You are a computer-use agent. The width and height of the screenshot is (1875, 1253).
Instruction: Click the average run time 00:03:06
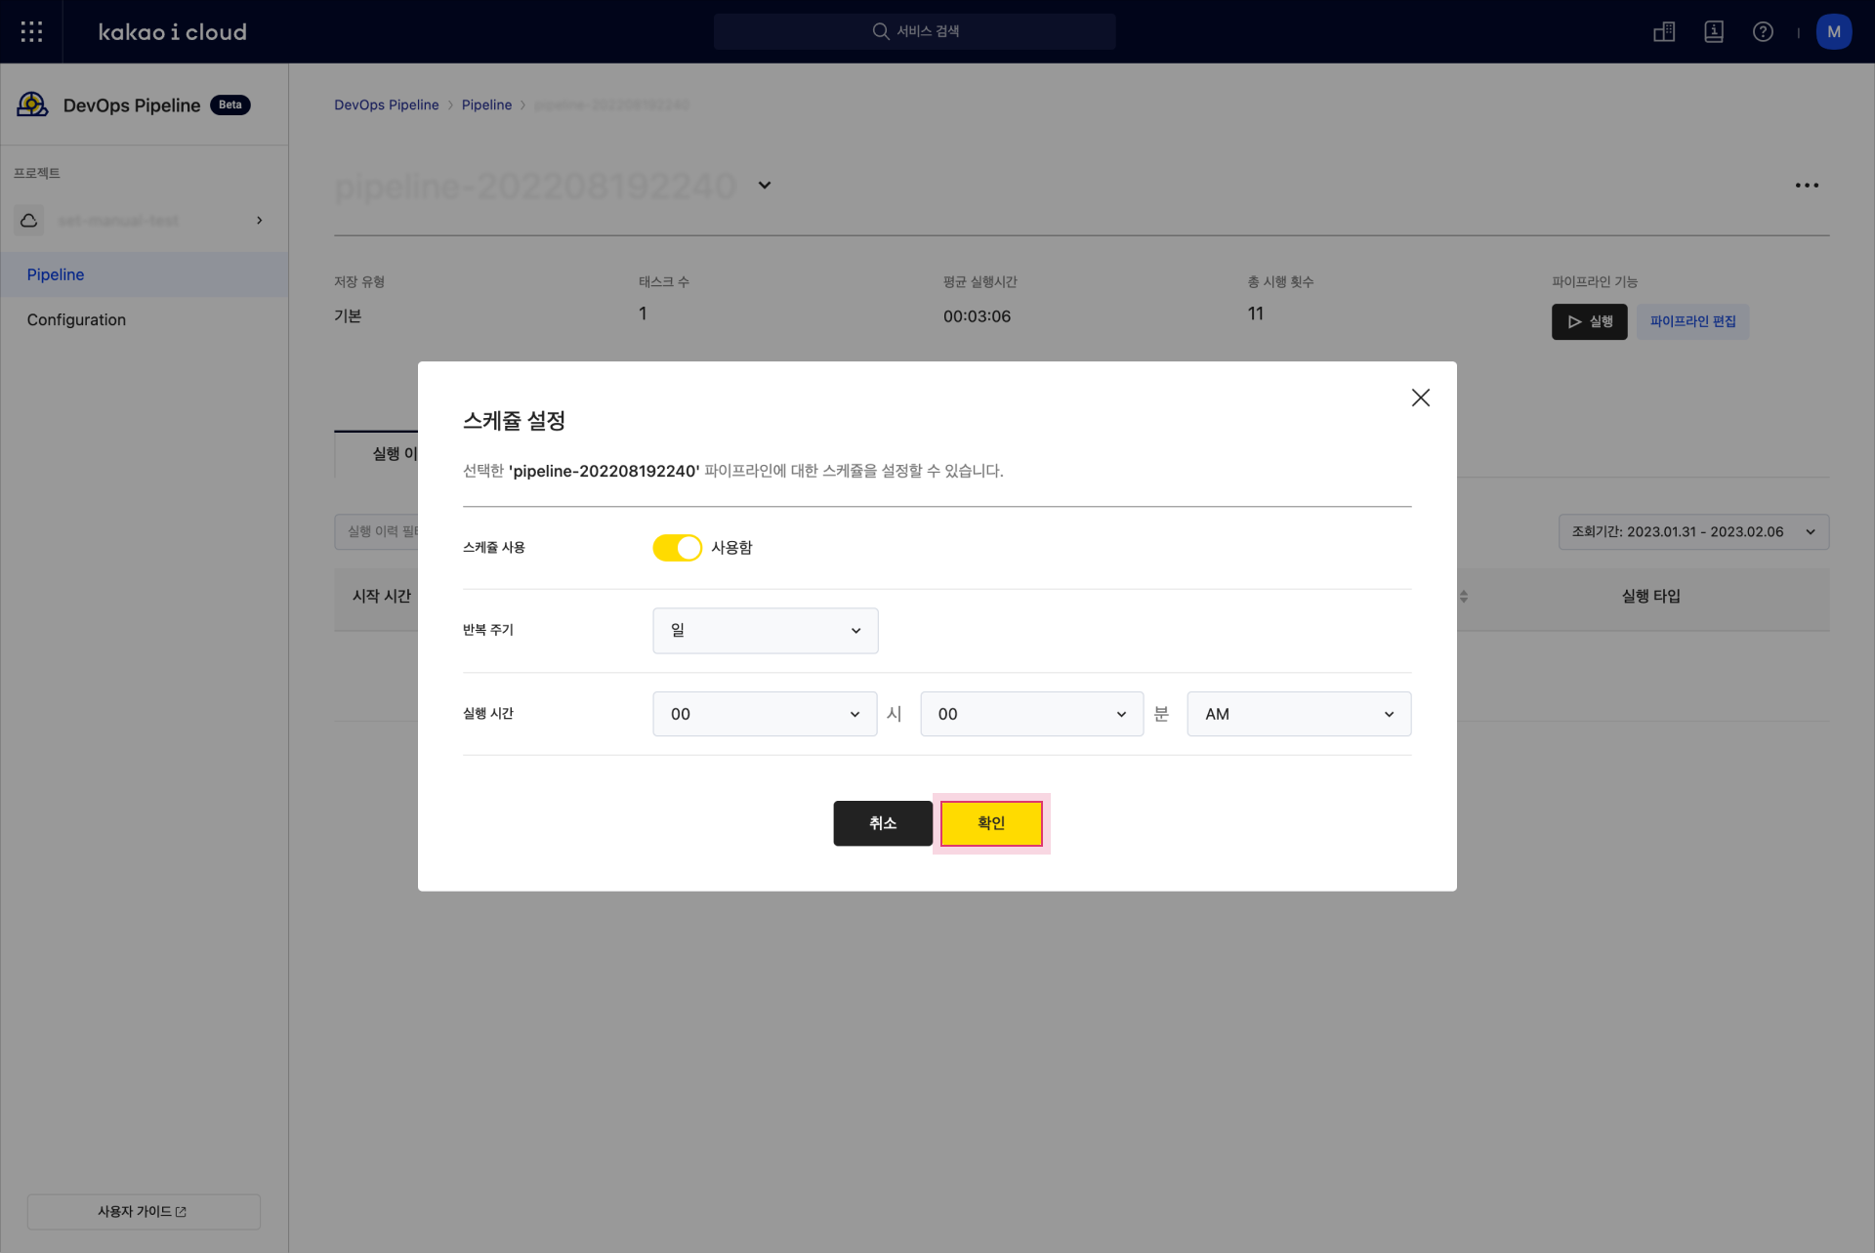[977, 316]
